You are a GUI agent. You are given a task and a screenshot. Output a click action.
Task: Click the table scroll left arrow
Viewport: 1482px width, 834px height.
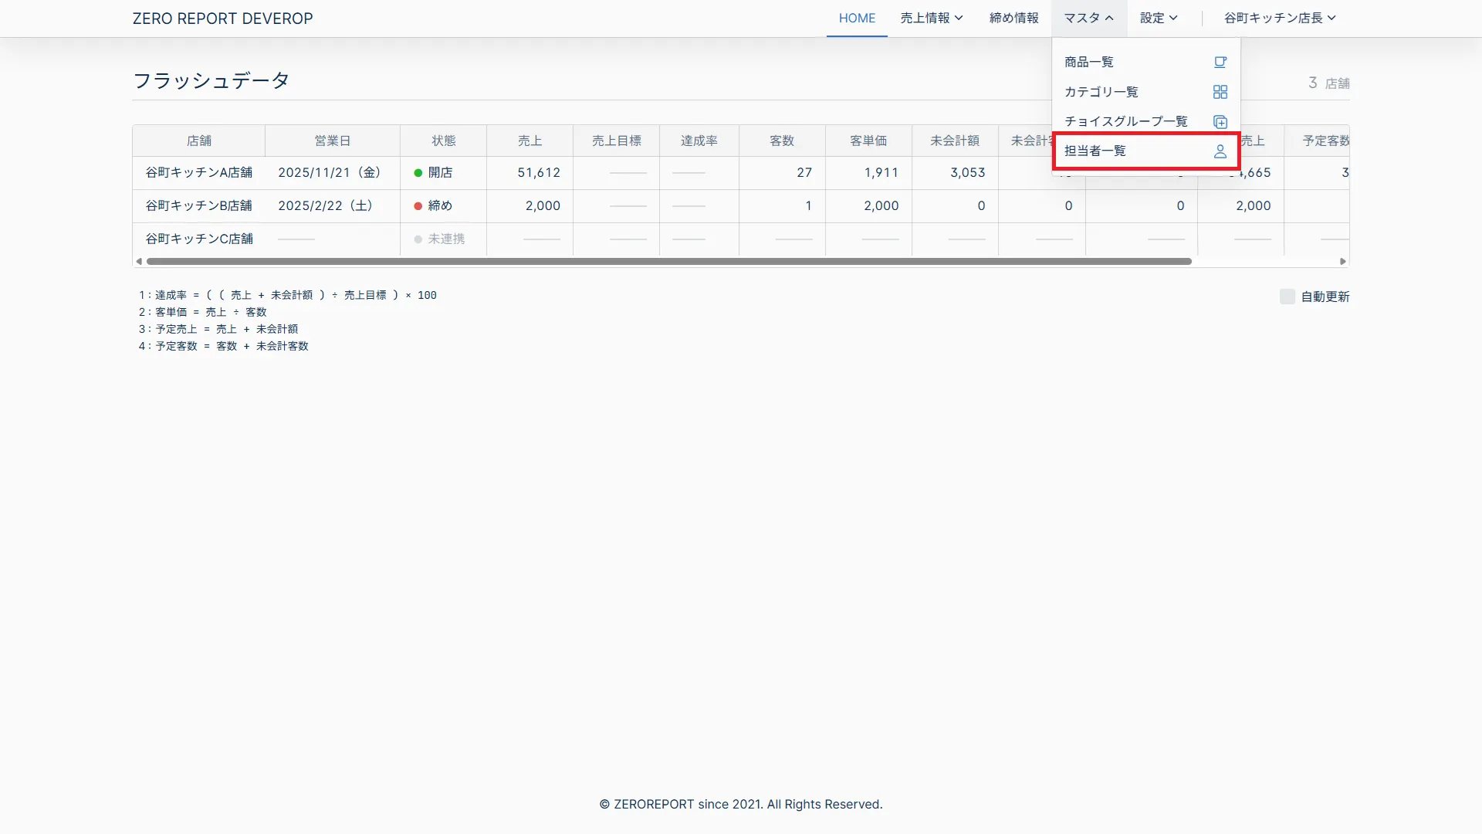(x=139, y=262)
